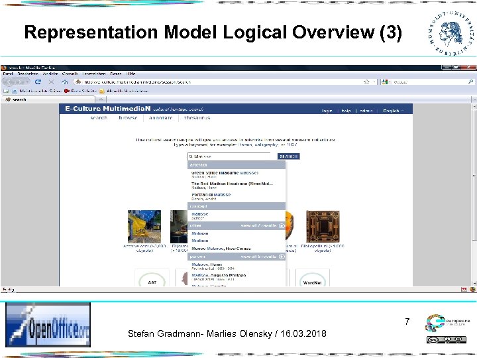
Task: Click the Stop loading X icon
Action: tap(52, 82)
